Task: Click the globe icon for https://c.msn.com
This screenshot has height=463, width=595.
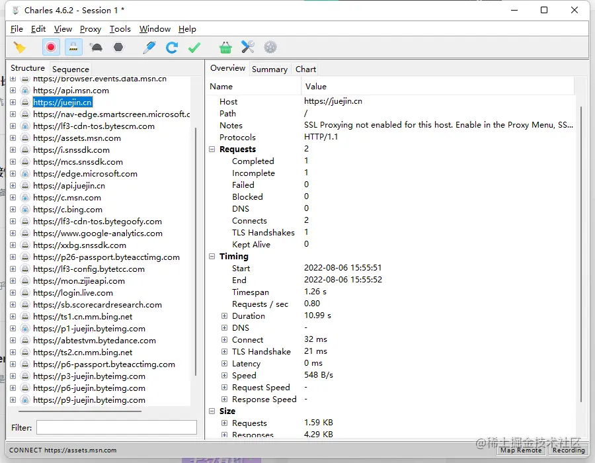Action: (25, 197)
